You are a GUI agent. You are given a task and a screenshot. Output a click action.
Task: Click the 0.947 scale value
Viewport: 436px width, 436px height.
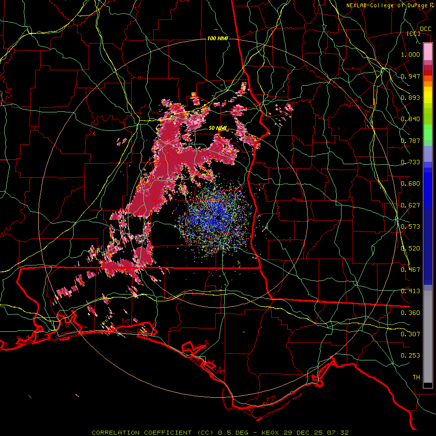point(410,76)
